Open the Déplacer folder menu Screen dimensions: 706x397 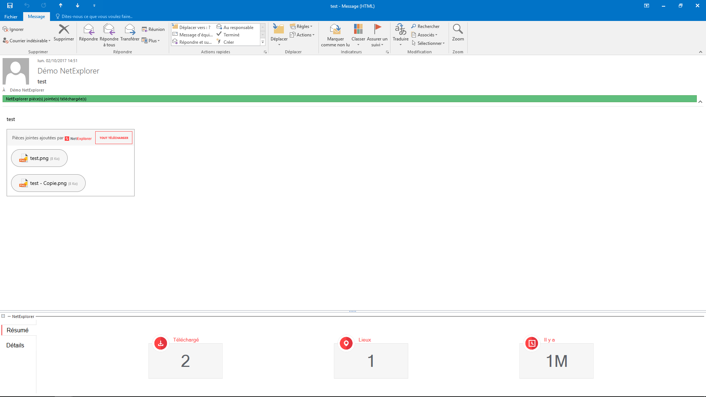click(x=279, y=35)
